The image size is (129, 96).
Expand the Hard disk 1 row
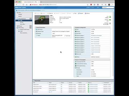[x=74, y=34]
